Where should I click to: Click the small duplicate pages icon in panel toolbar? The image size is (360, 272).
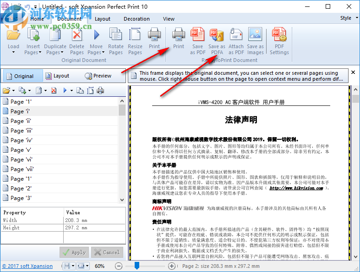pos(38,90)
